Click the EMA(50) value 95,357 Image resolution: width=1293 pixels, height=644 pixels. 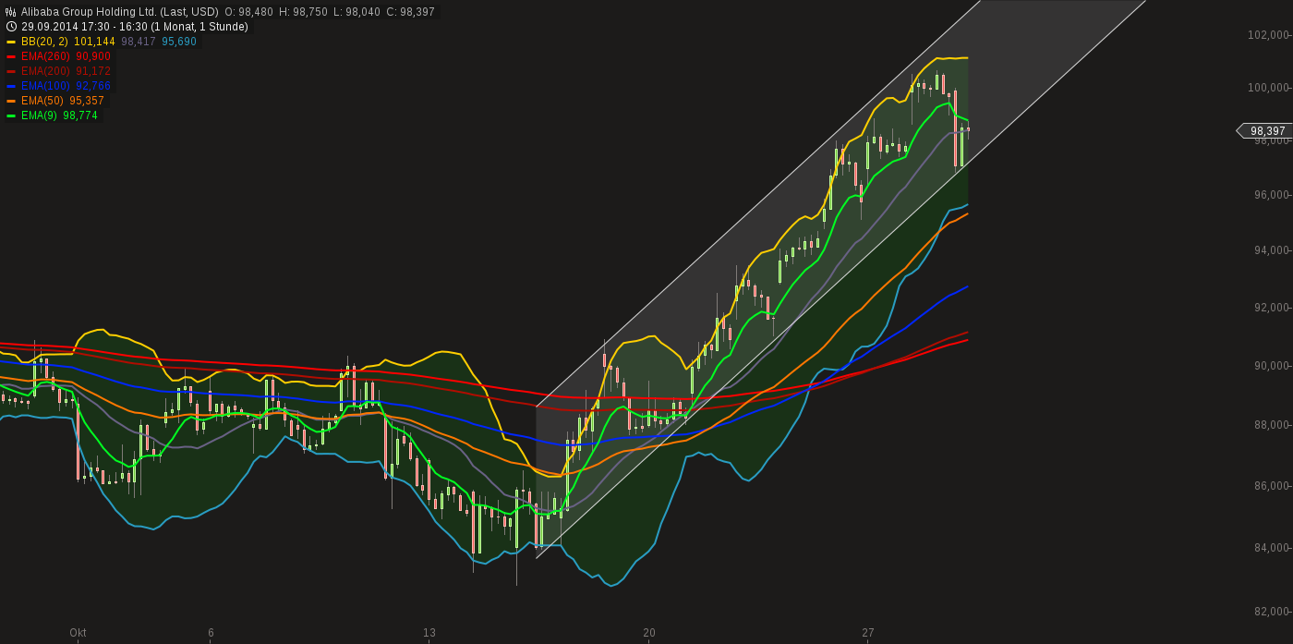click(x=87, y=101)
